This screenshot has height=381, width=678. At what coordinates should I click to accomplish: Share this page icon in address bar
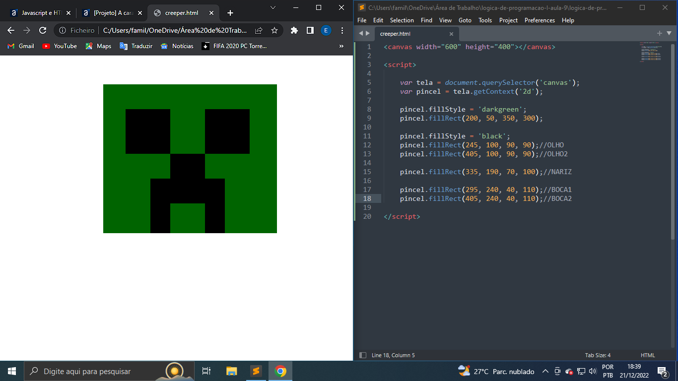tap(259, 30)
